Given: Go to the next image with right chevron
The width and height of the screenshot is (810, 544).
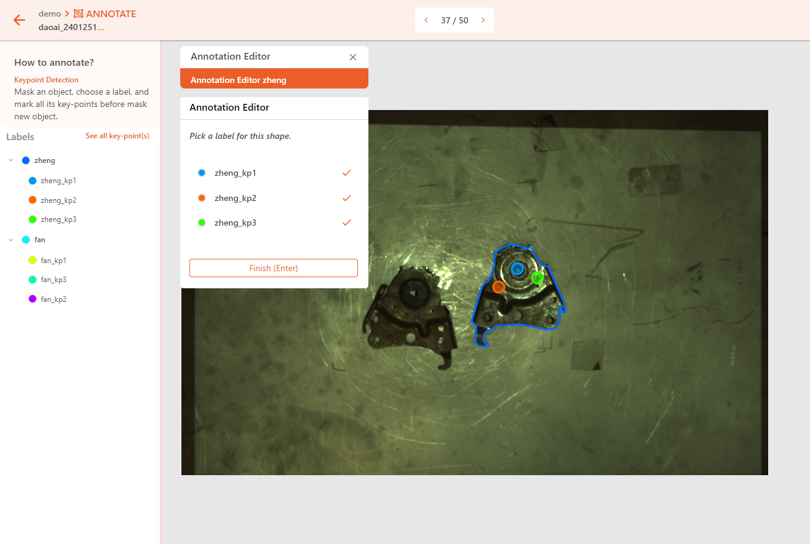Looking at the screenshot, I should coord(483,20).
